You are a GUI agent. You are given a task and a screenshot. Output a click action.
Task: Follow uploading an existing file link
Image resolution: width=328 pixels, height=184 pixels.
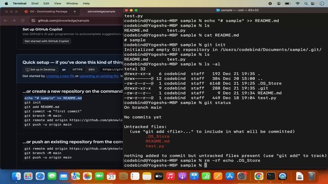tap(99, 76)
